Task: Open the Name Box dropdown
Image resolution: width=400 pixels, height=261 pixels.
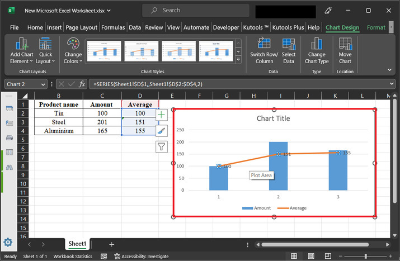Action: tap(43, 84)
